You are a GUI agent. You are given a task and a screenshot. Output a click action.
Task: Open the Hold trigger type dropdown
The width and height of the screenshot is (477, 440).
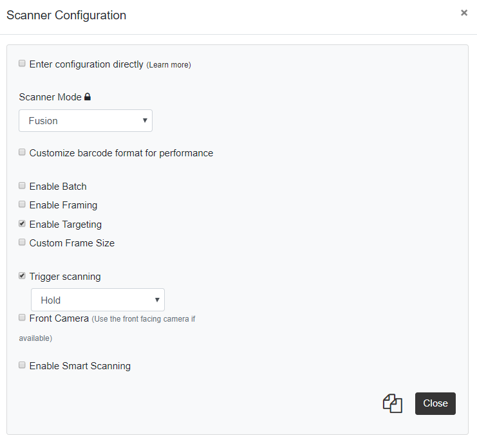tap(98, 300)
